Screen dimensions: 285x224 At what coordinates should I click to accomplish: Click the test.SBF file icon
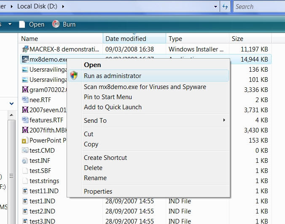point(25,171)
